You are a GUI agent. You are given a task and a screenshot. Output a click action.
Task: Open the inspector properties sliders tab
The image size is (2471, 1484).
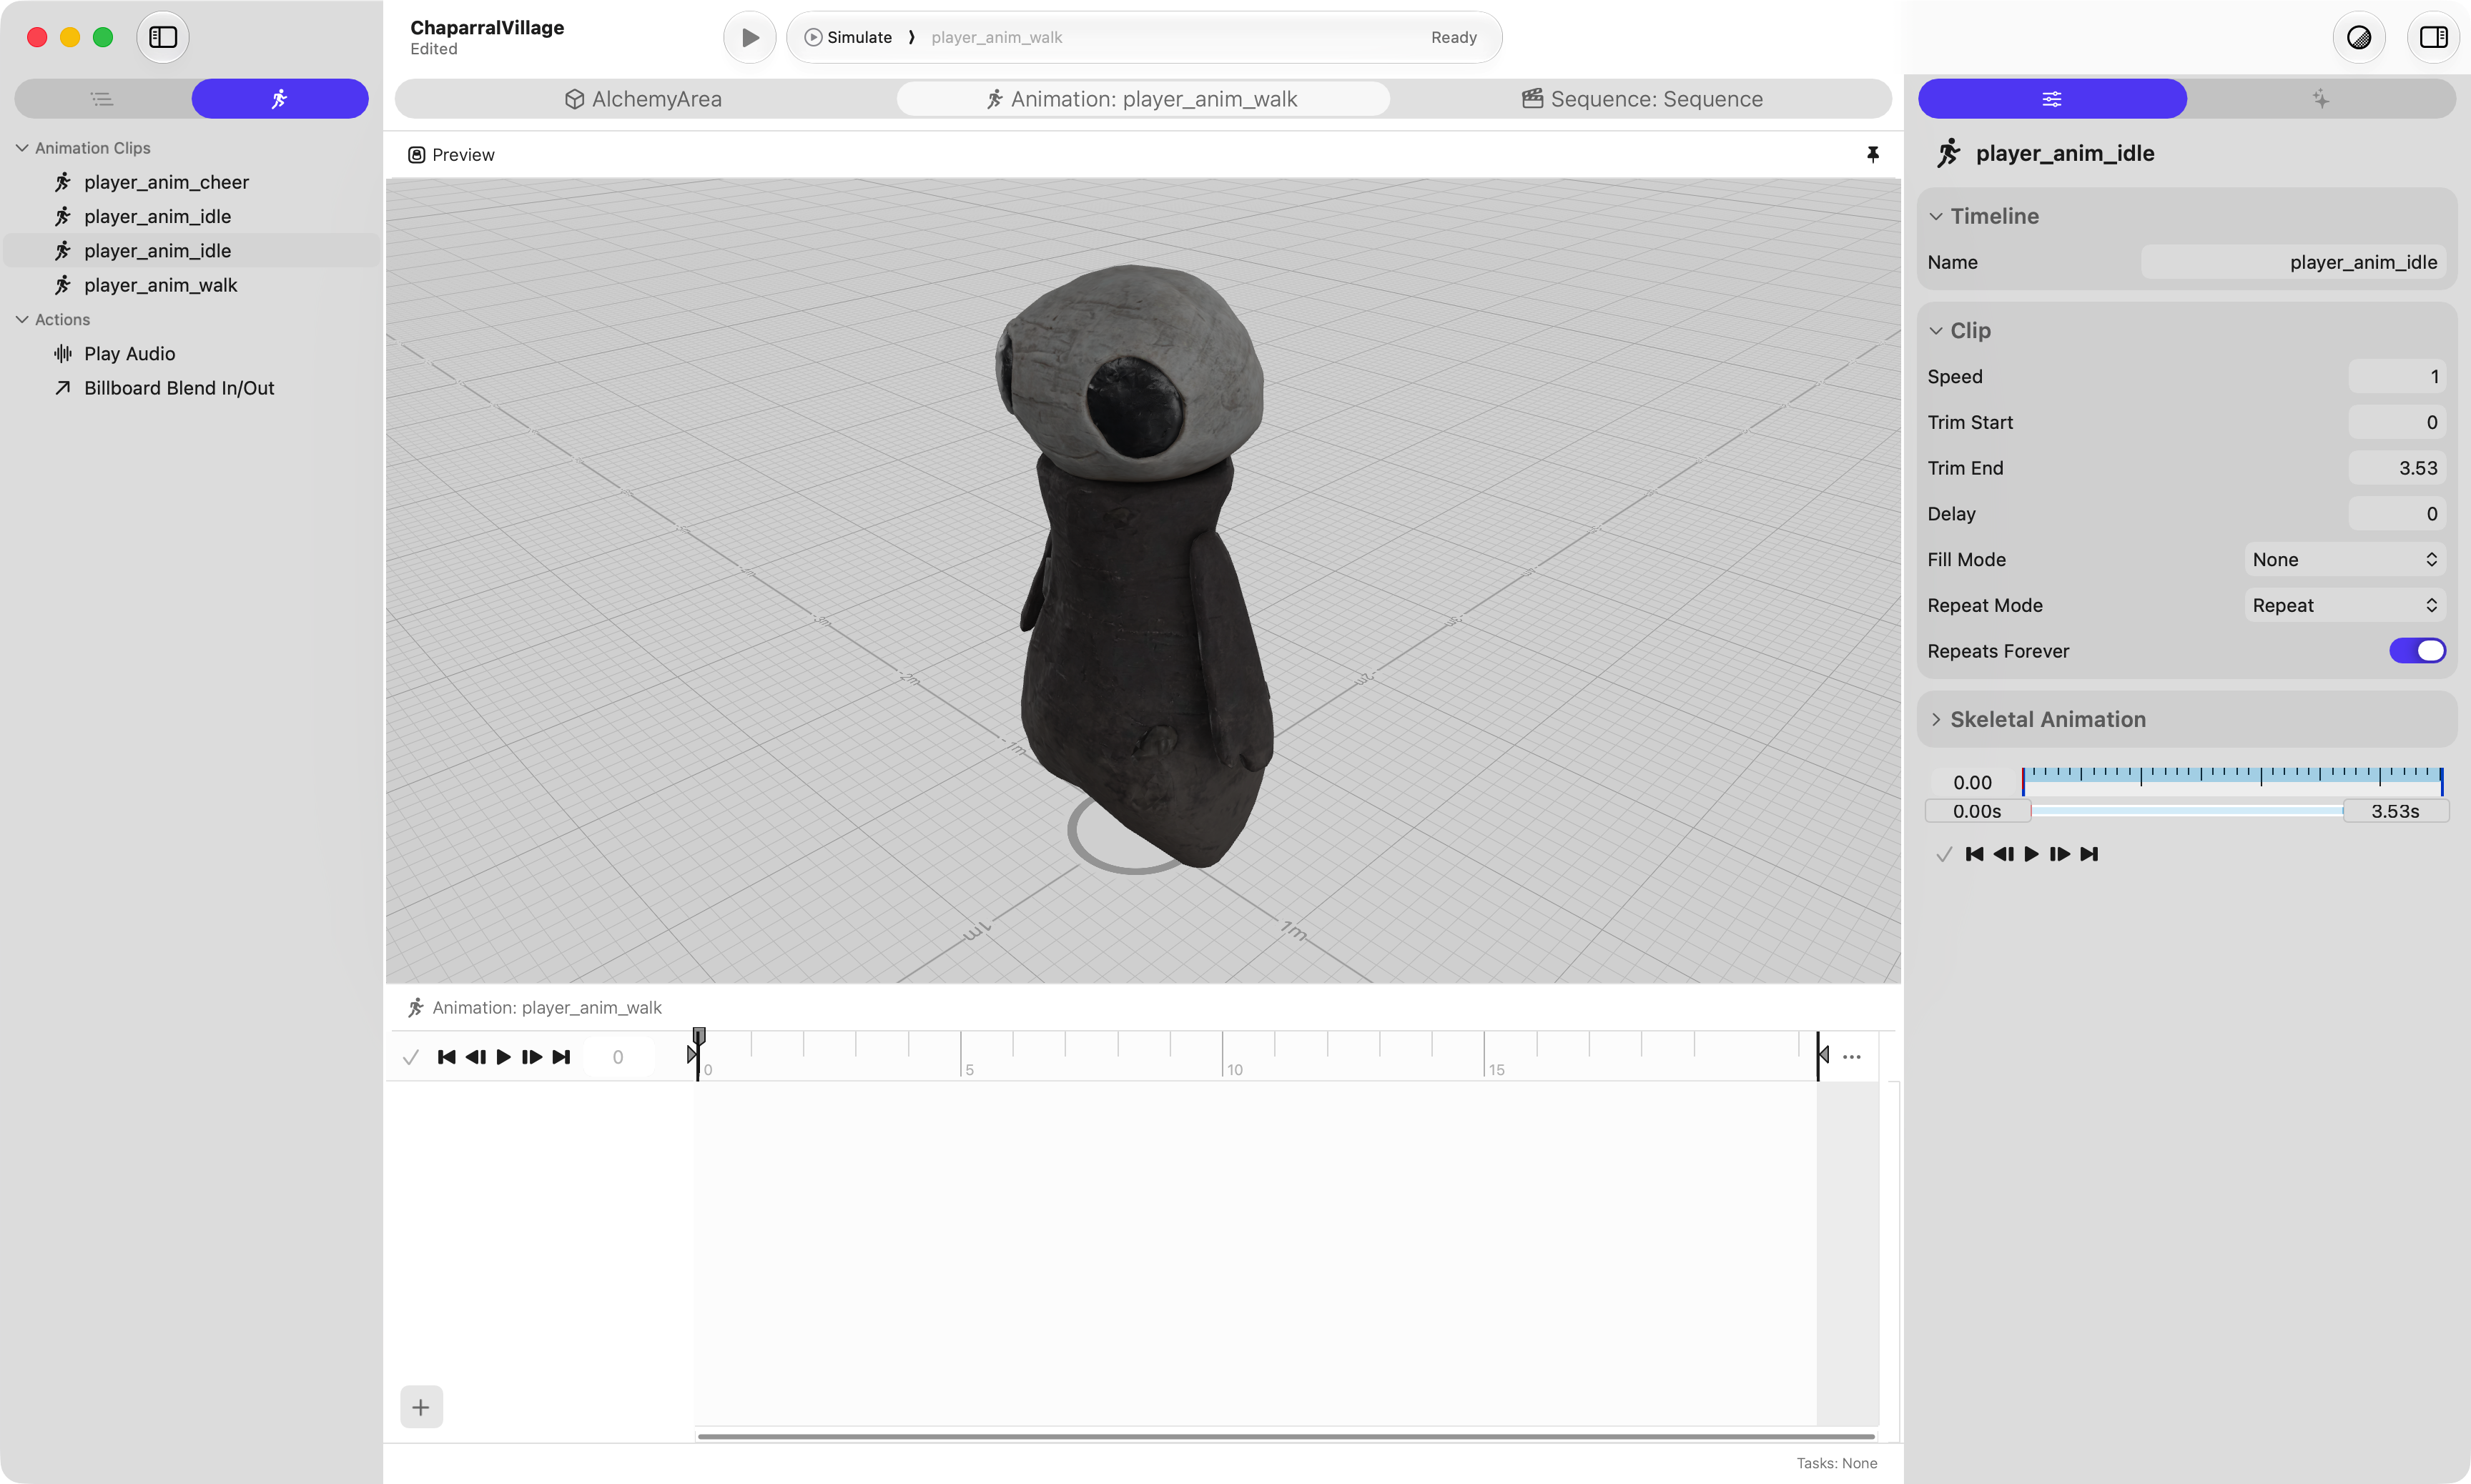(x=2051, y=98)
